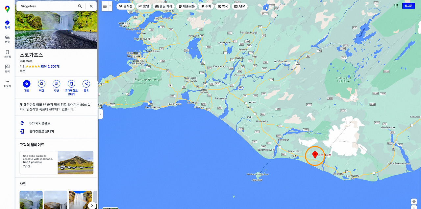Clear the Skógafoss search with the X
The width and height of the screenshot is (421, 209).
[x=91, y=6]
